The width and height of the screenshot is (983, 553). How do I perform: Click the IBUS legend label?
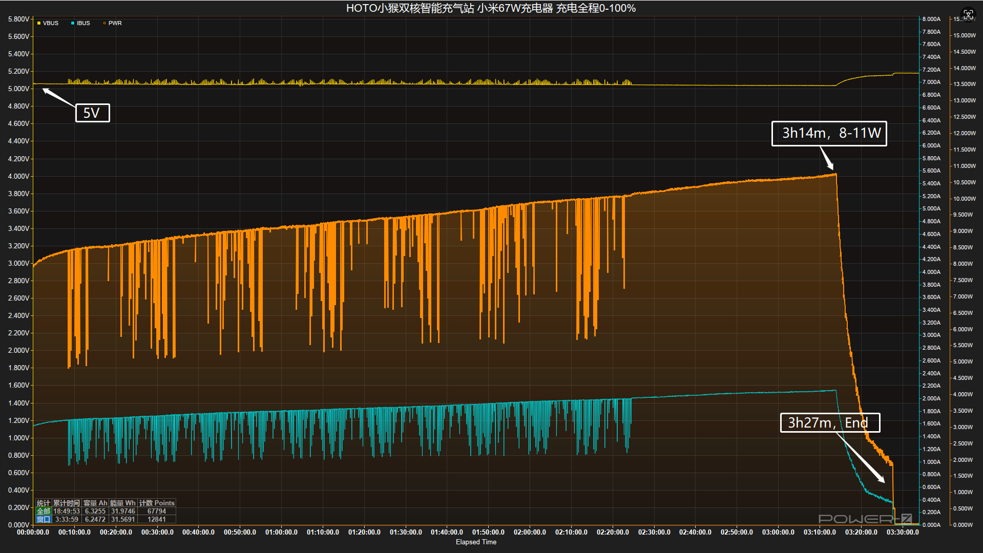tap(83, 23)
